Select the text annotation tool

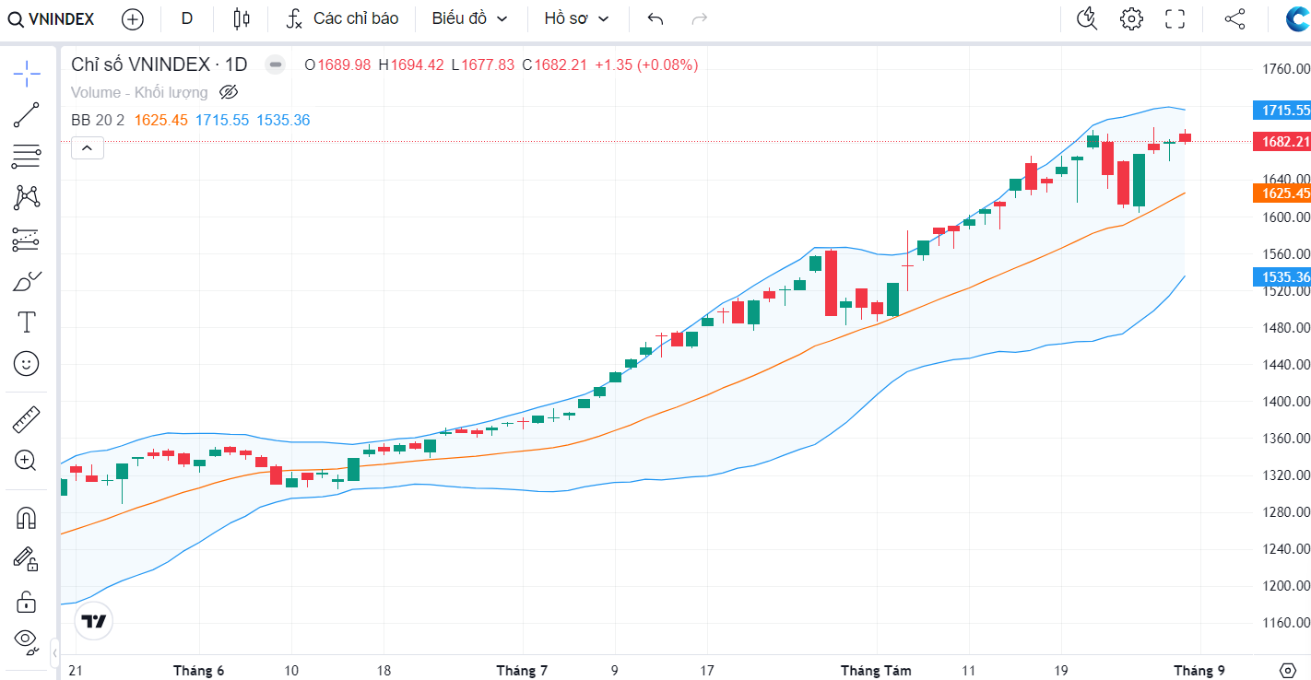coord(27,322)
